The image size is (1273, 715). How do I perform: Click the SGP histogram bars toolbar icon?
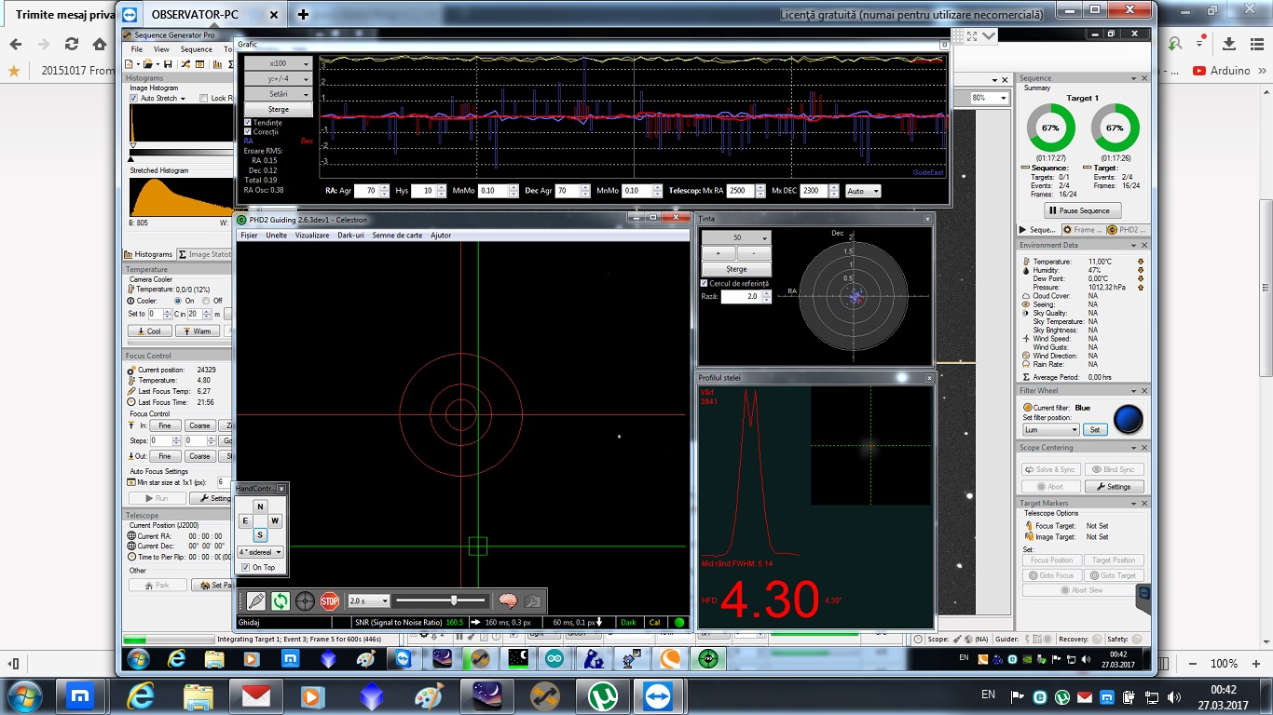(216, 64)
